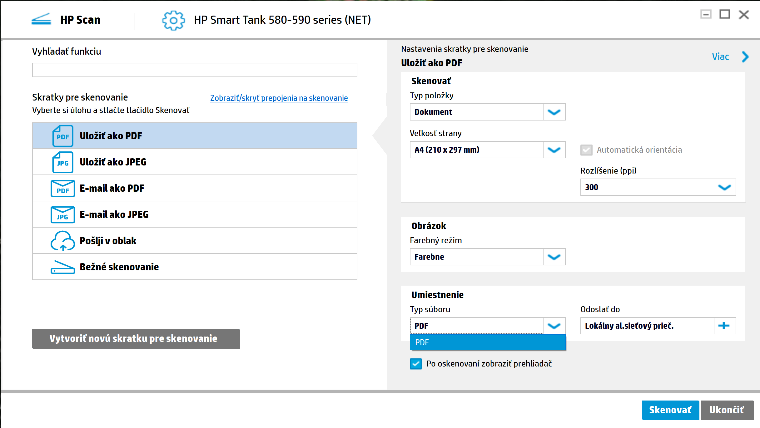The height and width of the screenshot is (428, 760).
Task: Select the Uložiť ako PDF shortcut icon
Action: (x=62, y=135)
